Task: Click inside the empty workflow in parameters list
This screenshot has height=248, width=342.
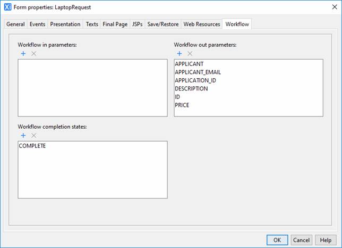Action: (x=92, y=88)
